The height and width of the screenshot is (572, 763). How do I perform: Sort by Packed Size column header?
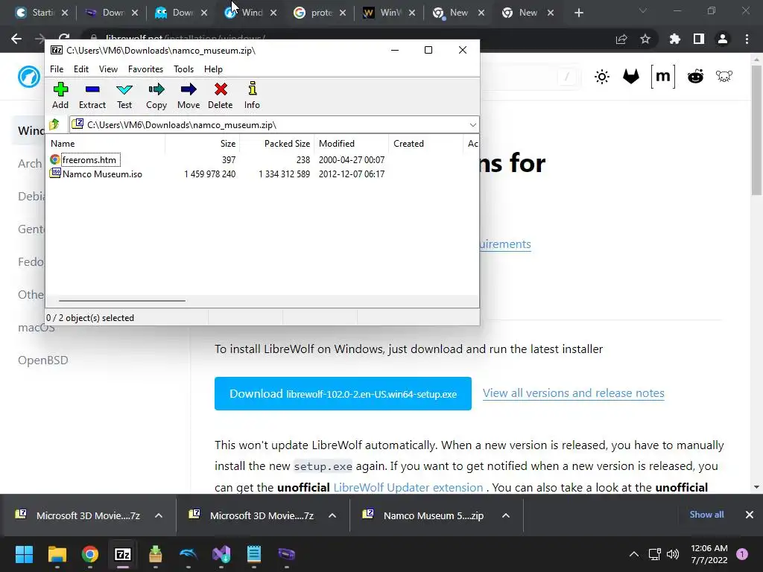click(276, 144)
